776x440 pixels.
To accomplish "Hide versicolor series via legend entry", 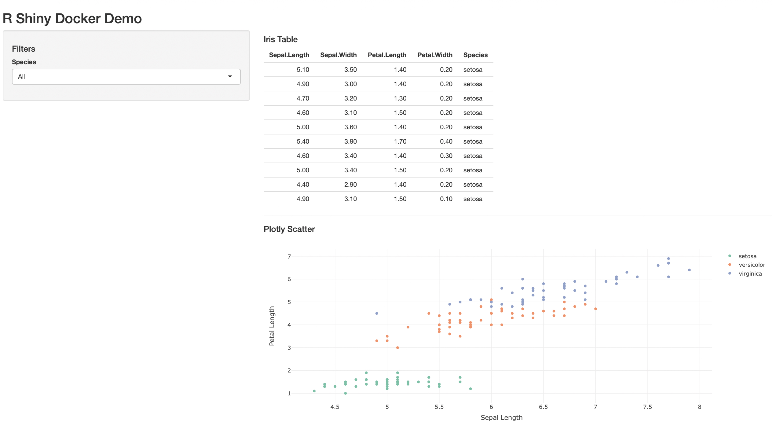I will pyautogui.click(x=752, y=265).
